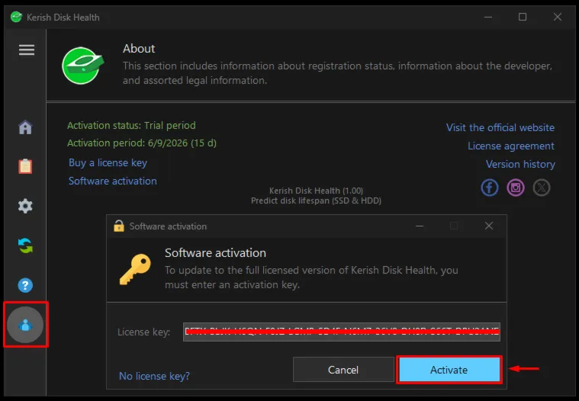
Task: Click the green disk logo in About header
Action: (82, 66)
